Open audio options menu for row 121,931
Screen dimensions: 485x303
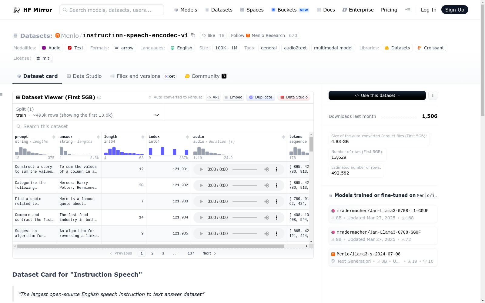pos(276,169)
